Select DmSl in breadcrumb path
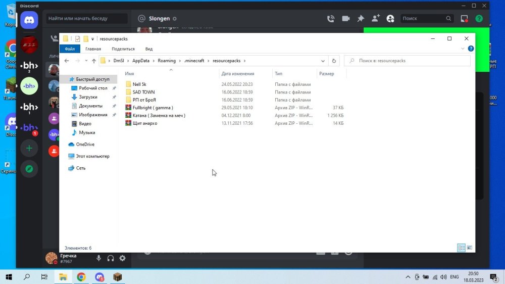 (x=119, y=61)
